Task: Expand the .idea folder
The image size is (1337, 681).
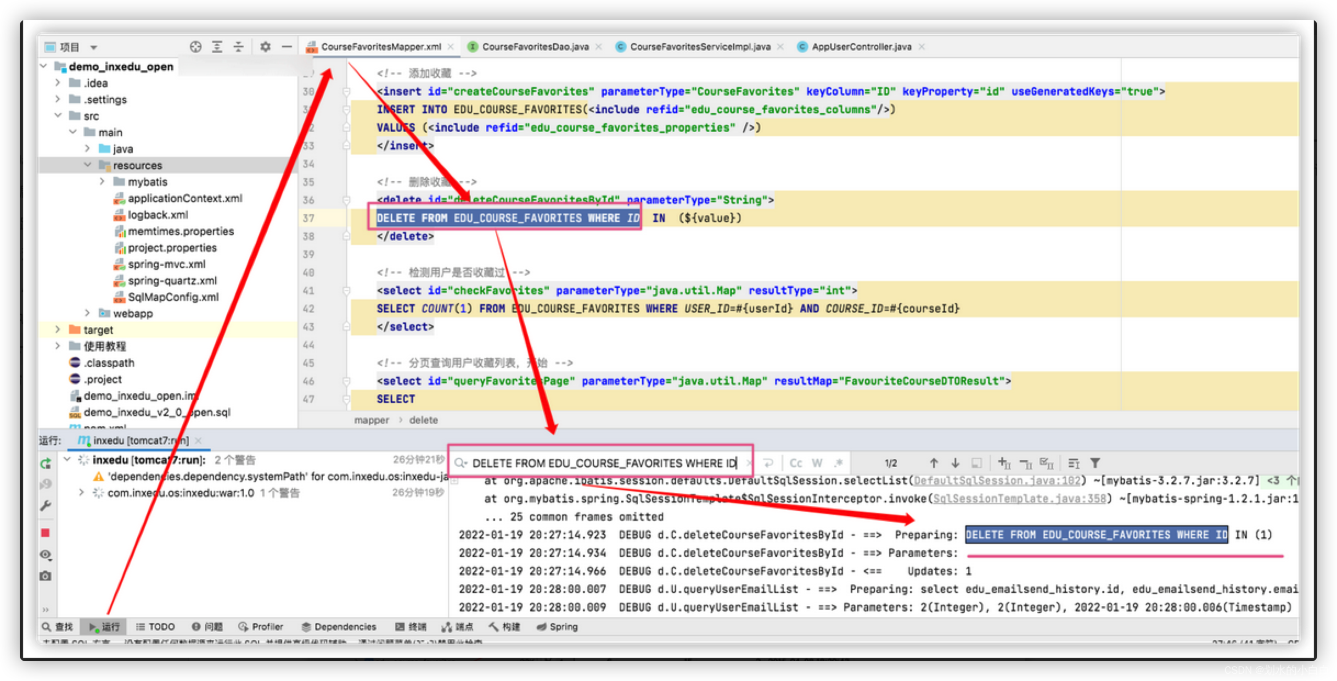Action: (58, 83)
